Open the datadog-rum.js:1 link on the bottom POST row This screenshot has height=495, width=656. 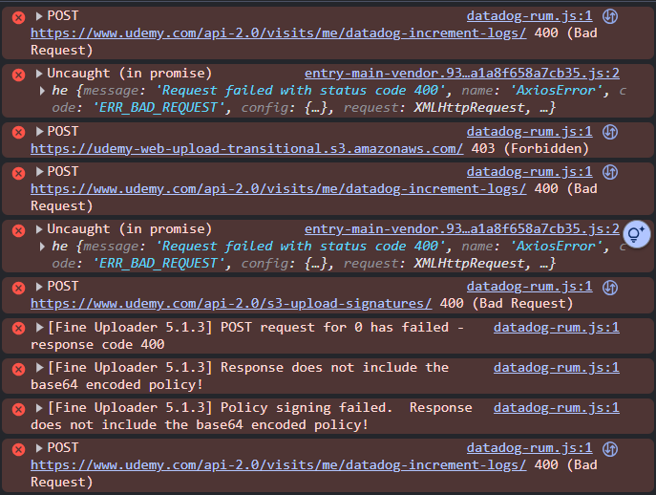(530, 448)
